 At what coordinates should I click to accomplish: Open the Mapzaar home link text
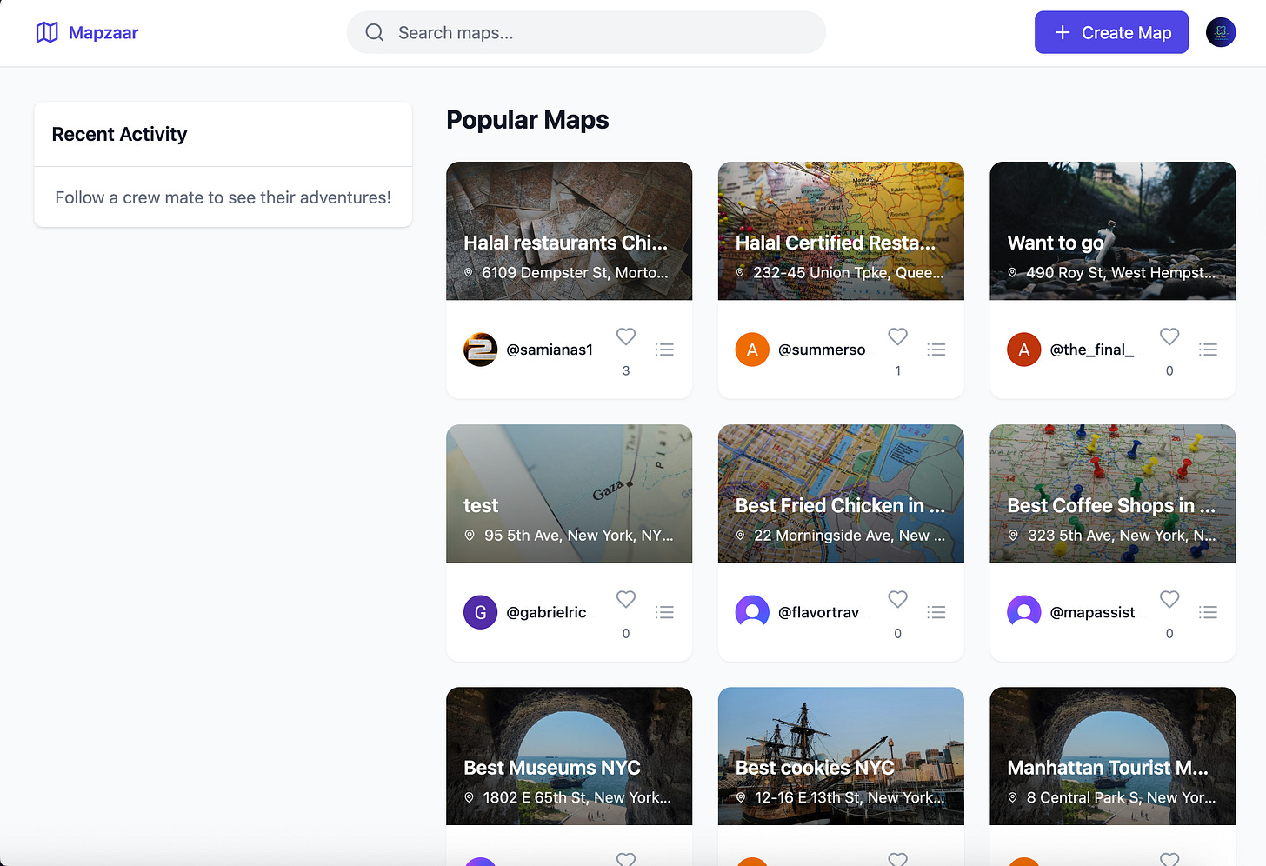coord(103,33)
